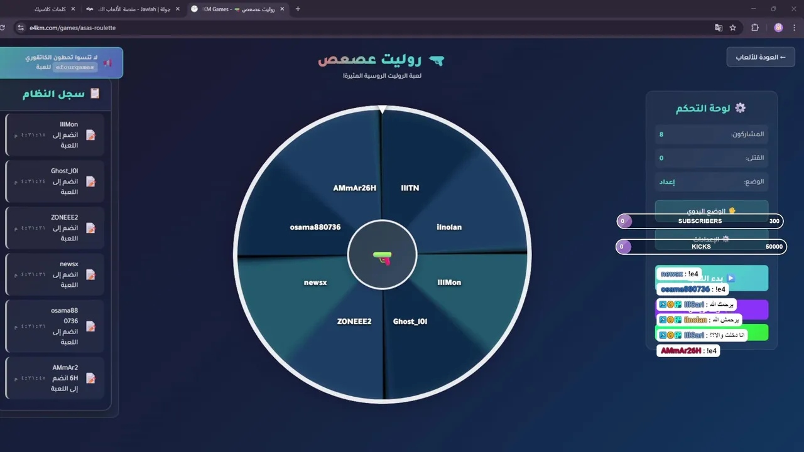Close the كلمات كلاسيك tab
Image resolution: width=804 pixels, height=452 pixels.
click(73, 9)
